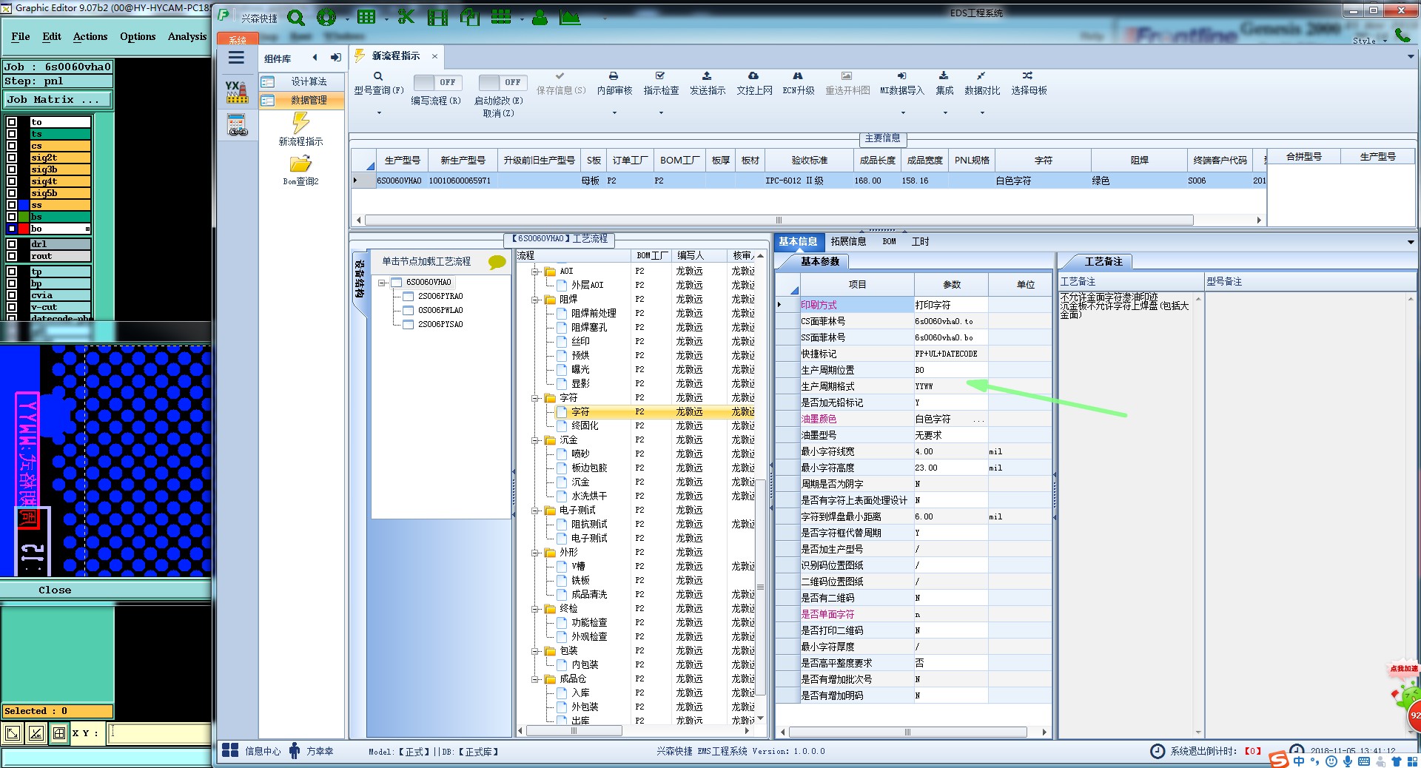Click the red color swatch of layer bo
Screen dimensions: 1421x768
[x=24, y=229]
